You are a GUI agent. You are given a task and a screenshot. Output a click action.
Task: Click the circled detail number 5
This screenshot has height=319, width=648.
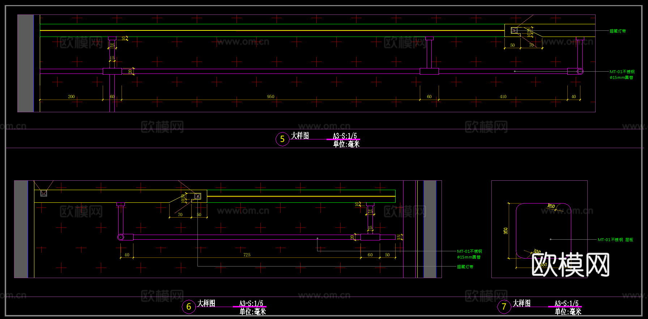(282, 139)
